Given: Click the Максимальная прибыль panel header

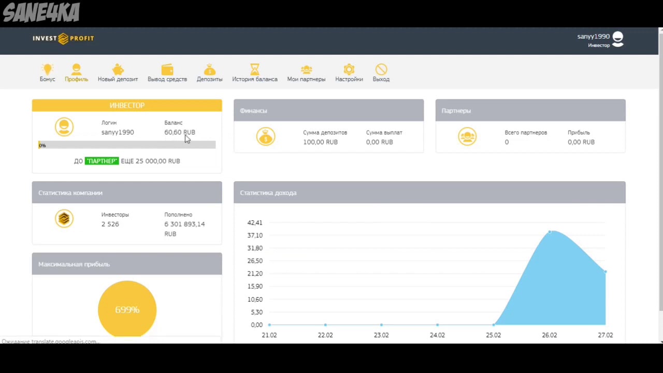Looking at the screenshot, I should pyautogui.click(x=127, y=264).
